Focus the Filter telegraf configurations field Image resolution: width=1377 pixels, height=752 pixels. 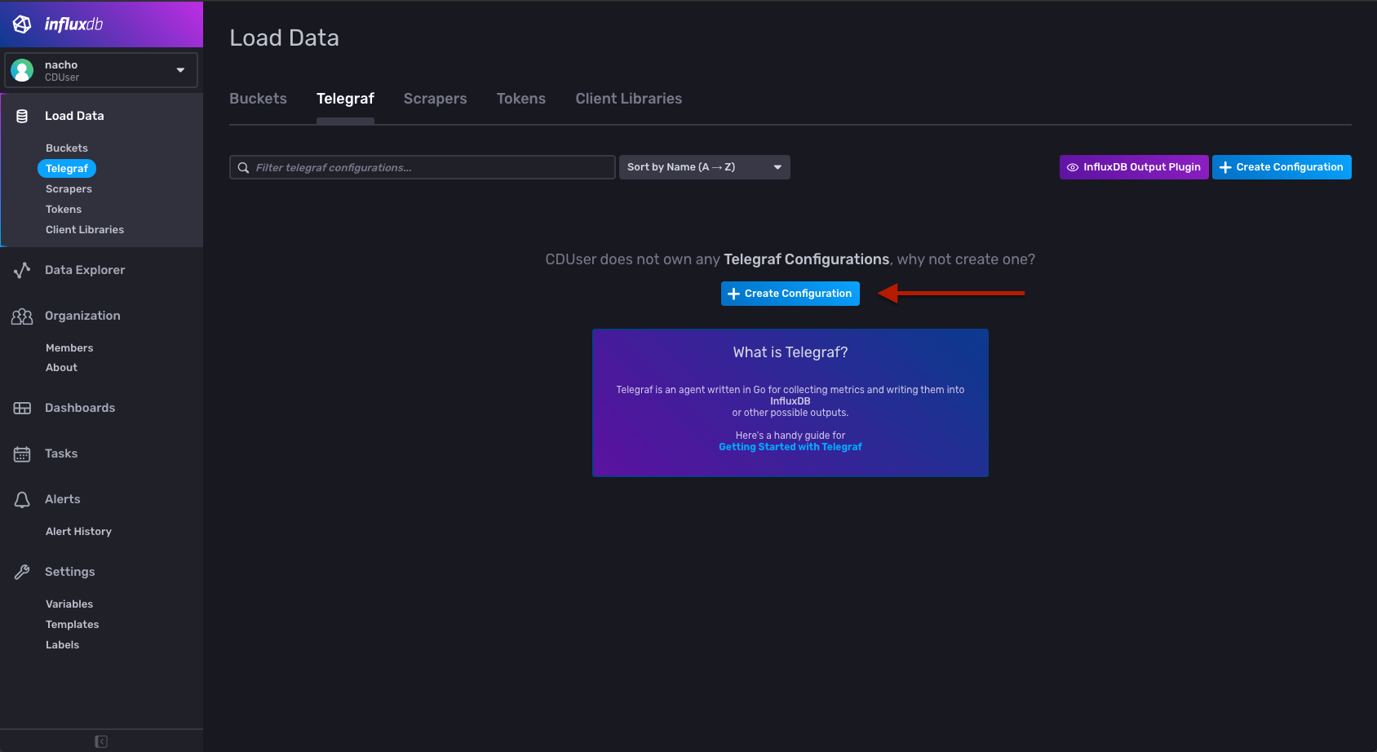click(x=423, y=167)
